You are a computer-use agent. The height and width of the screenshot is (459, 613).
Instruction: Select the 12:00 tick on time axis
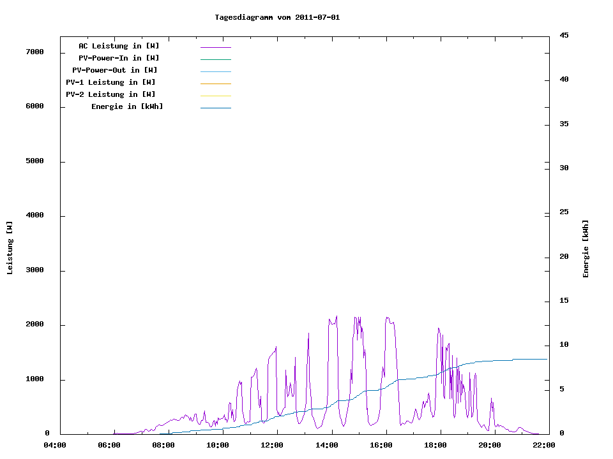(273, 446)
